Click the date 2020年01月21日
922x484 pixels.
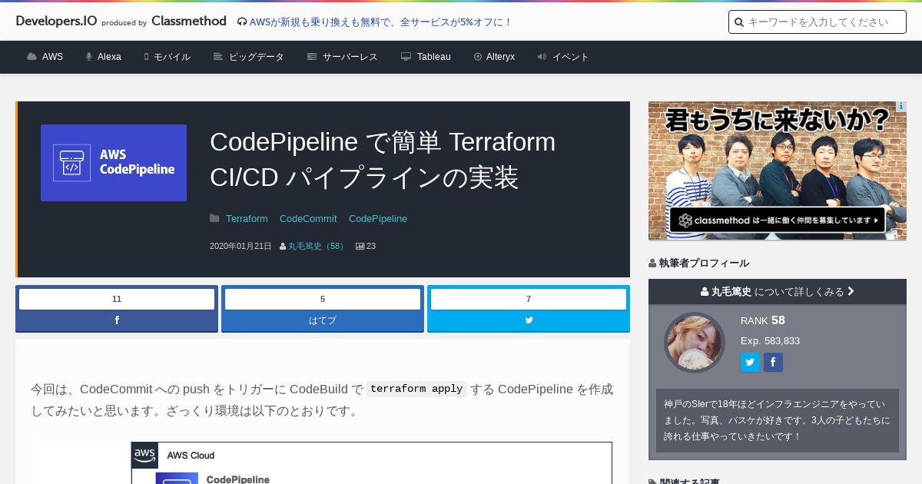pos(240,247)
